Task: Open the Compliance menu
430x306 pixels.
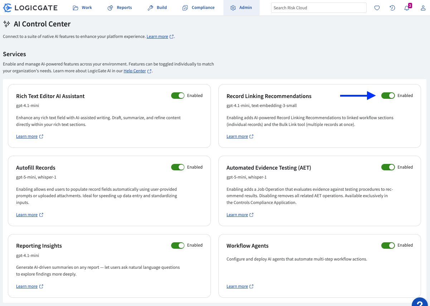Action: [198, 8]
